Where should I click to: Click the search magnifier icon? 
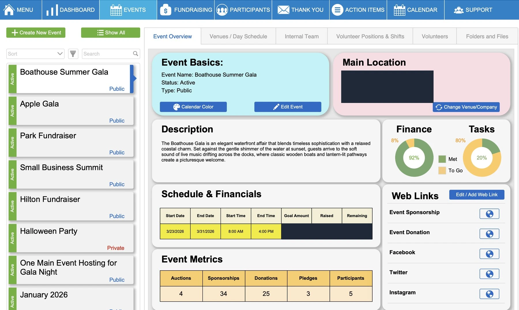136,53
